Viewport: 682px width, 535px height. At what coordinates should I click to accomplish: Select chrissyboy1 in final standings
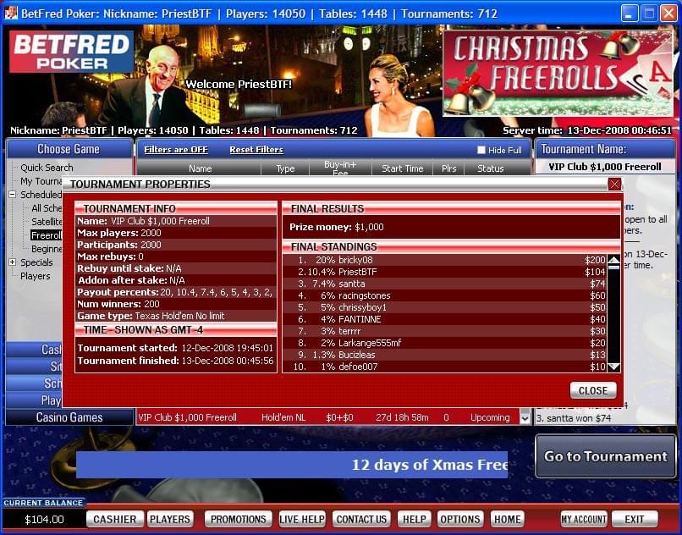[x=444, y=307]
